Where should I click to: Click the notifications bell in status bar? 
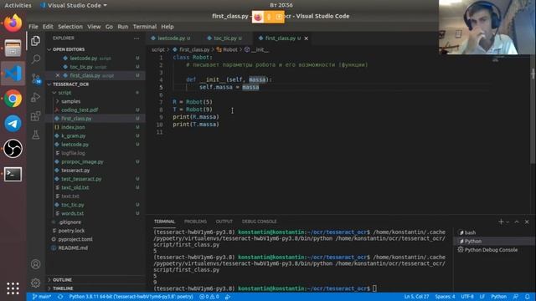click(x=528, y=297)
